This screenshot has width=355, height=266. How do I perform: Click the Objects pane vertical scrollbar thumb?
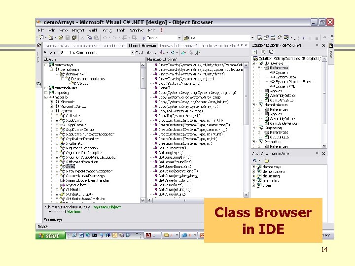coord(142,78)
